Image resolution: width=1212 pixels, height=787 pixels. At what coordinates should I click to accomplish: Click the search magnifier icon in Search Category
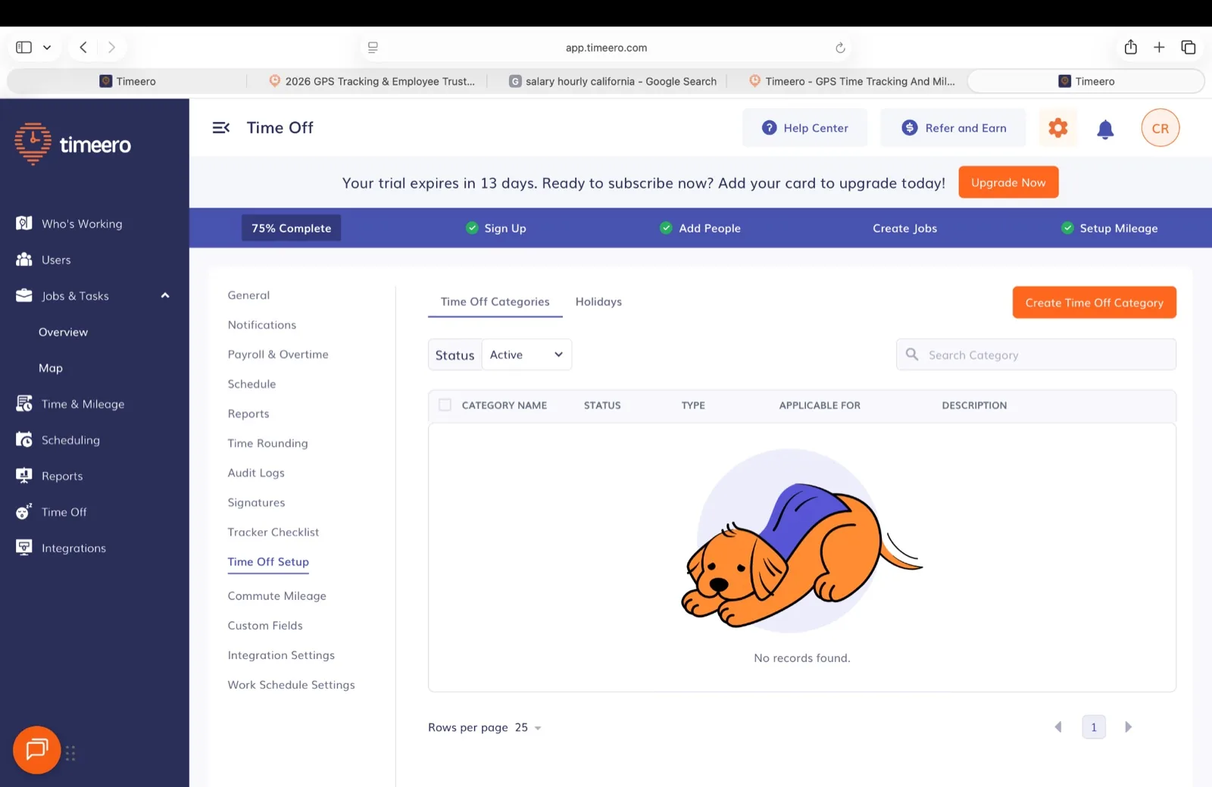click(912, 354)
